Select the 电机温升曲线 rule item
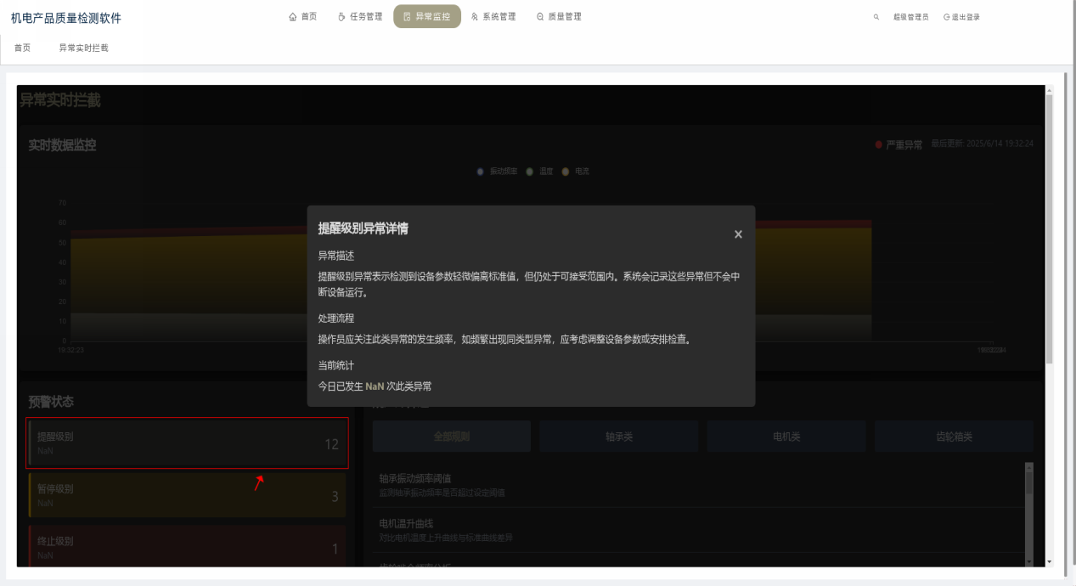The height and width of the screenshot is (586, 1076). 696,529
